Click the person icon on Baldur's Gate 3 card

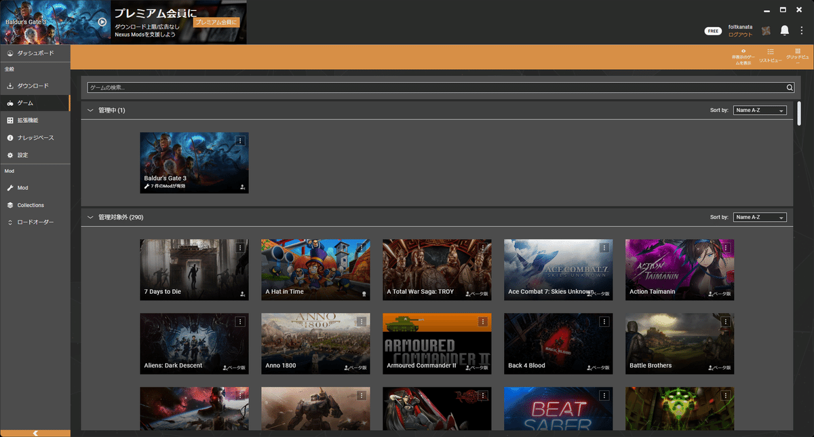pyautogui.click(x=242, y=187)
